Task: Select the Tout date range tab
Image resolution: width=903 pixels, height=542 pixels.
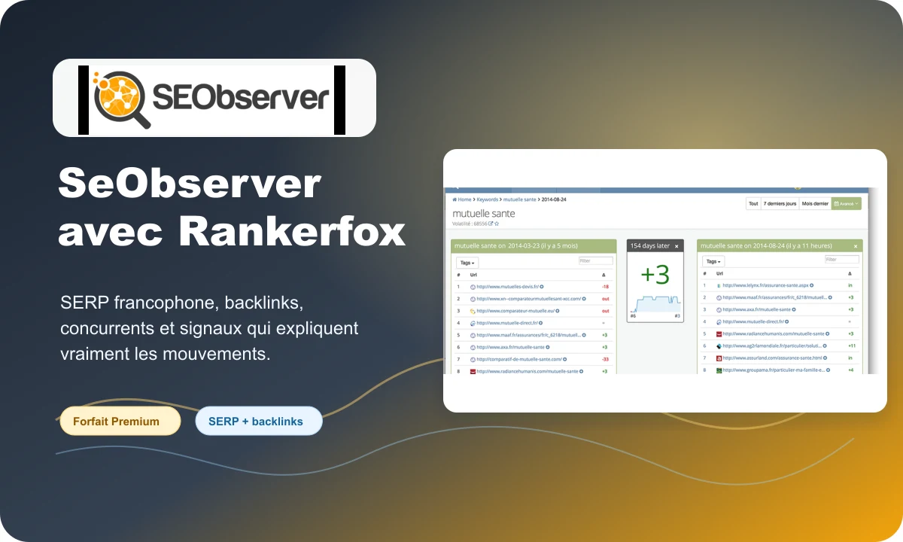Action: point(753,203)
